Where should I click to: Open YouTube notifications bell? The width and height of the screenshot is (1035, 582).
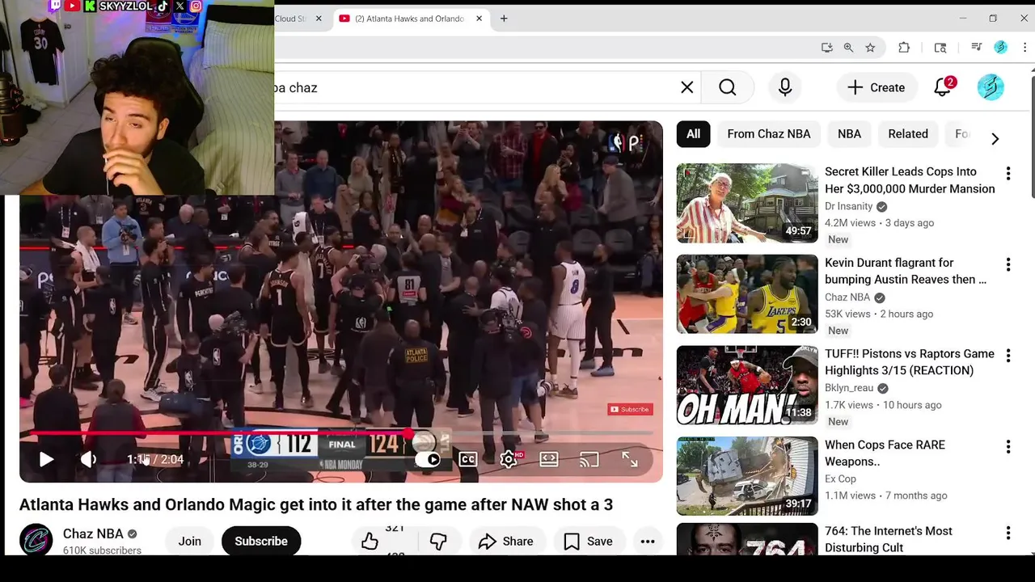point(943,87)
